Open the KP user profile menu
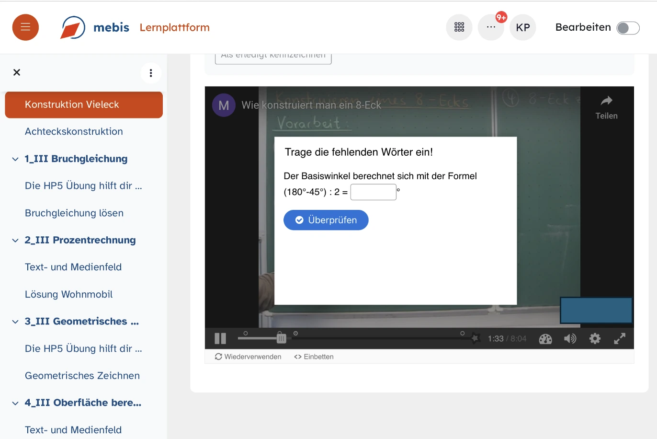 [x=522, y=27]
